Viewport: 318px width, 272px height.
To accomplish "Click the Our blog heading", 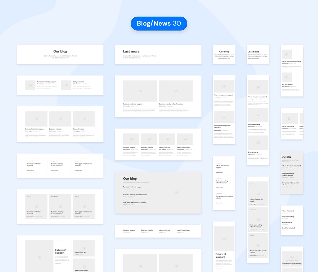I will click(x=60, y=51).
